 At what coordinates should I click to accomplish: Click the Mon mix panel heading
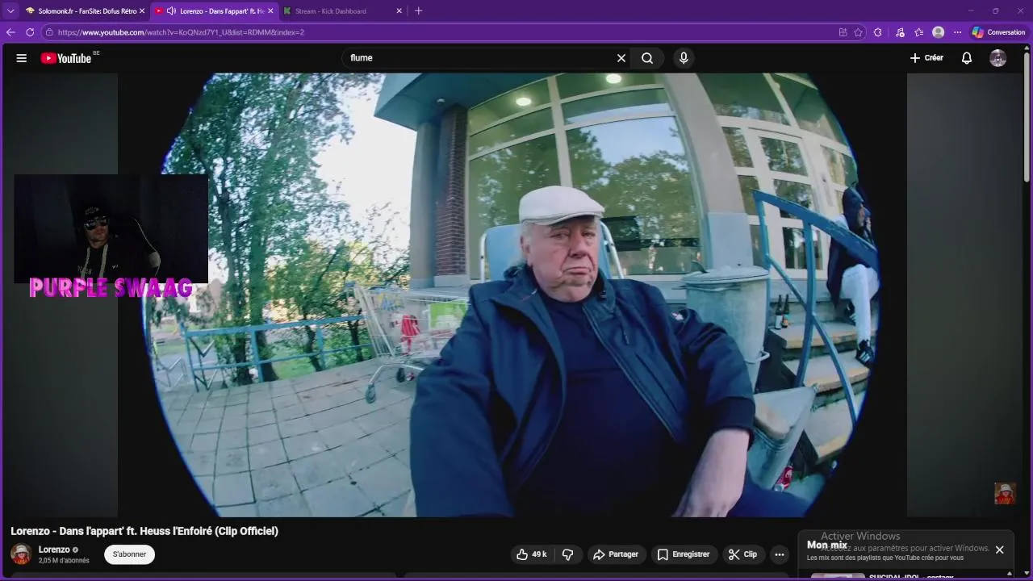826,545
